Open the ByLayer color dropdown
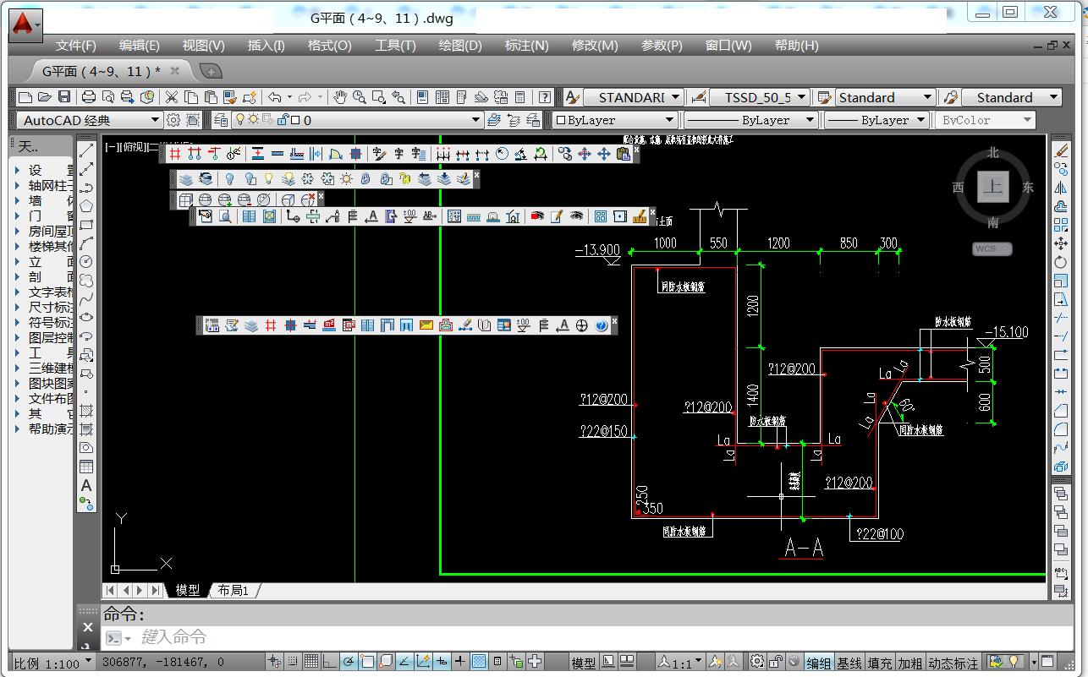The image size is (1088, 677). click(614, 120)
